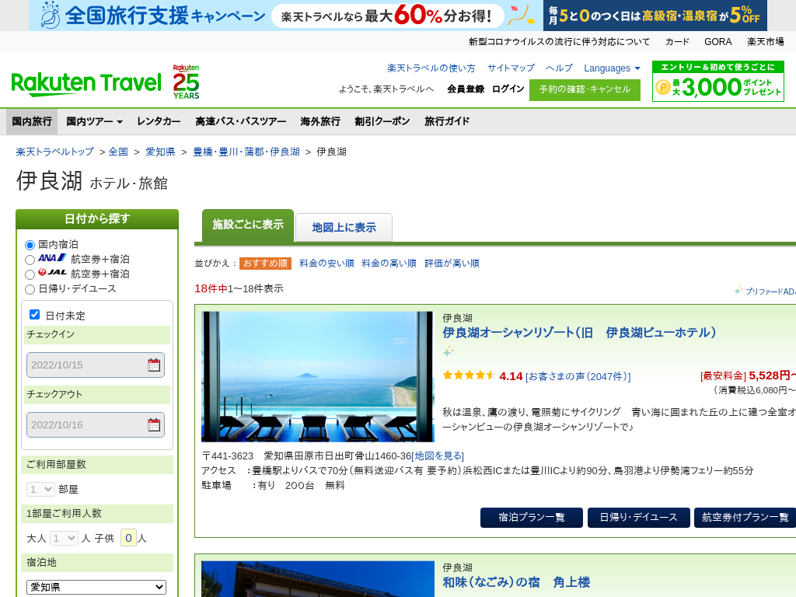Select the 国内宿泊 radio button
The width and height of the screenshot is (796, 597).
click(30, 245)
